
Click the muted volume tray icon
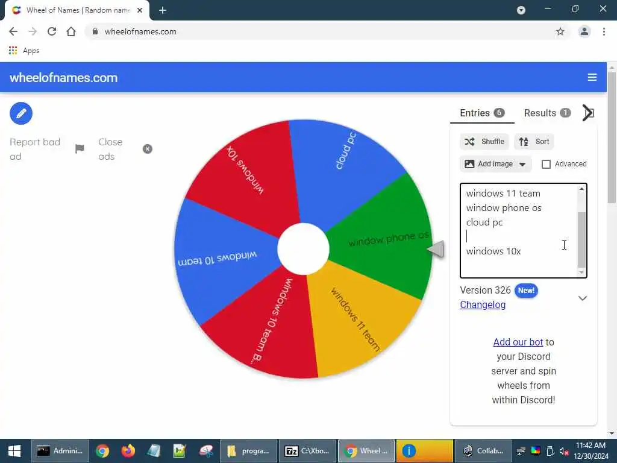coord(564,451)
